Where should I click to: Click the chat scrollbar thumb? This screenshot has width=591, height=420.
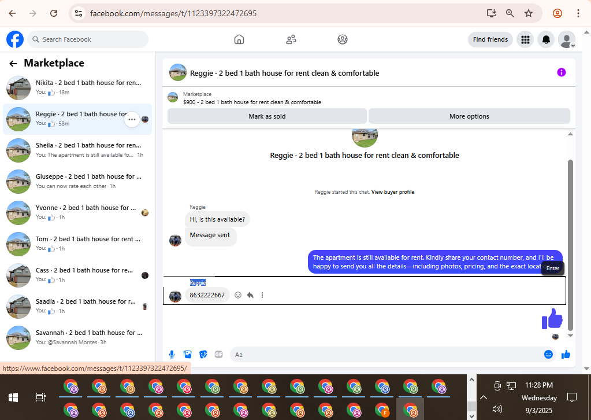(x=570, y=245)
